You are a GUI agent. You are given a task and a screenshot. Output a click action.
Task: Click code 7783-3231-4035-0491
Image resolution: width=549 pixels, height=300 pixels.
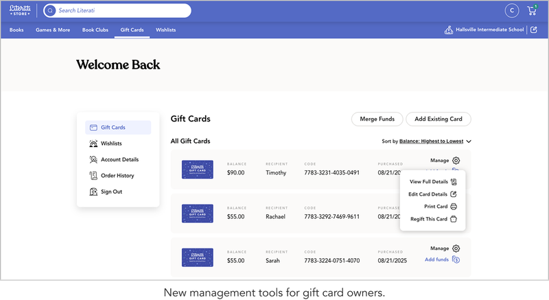click(331, 173)
